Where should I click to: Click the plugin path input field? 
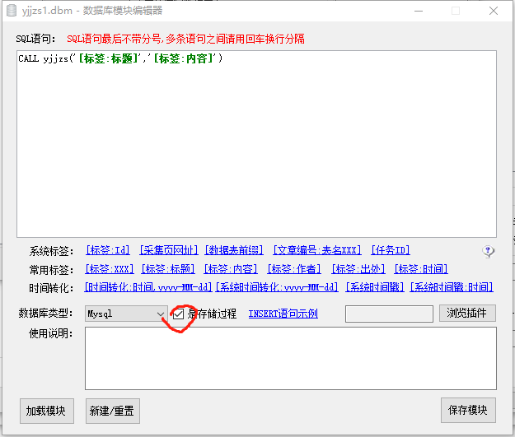click(389, 314)
